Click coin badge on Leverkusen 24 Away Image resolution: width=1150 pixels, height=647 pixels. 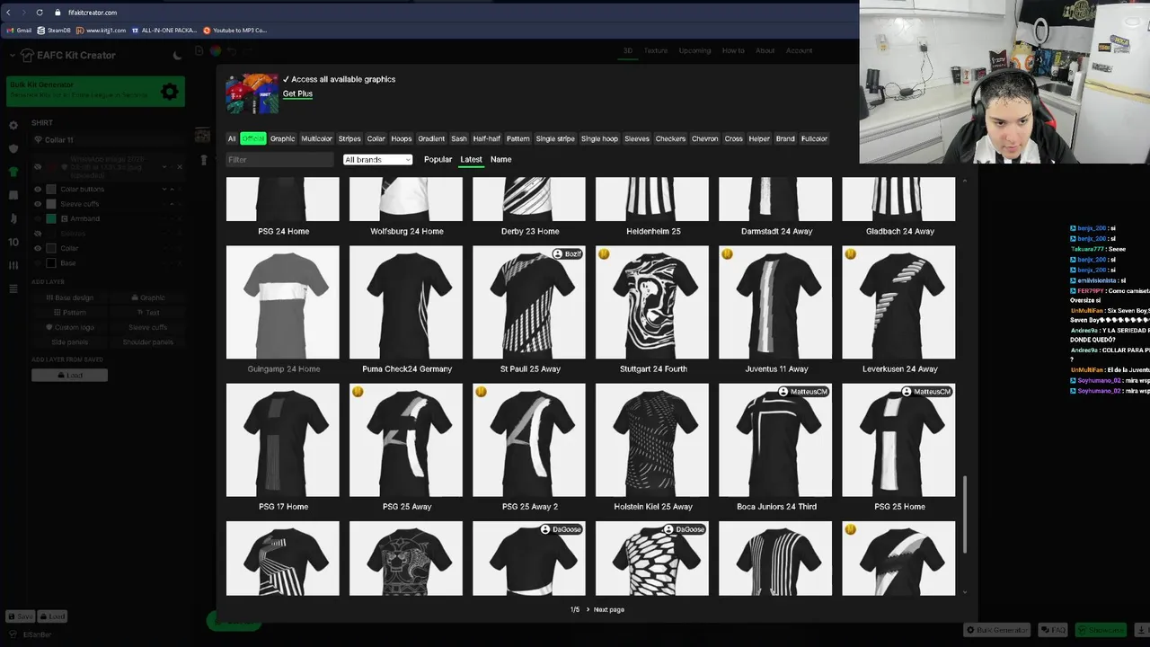[x=850, y=254]
